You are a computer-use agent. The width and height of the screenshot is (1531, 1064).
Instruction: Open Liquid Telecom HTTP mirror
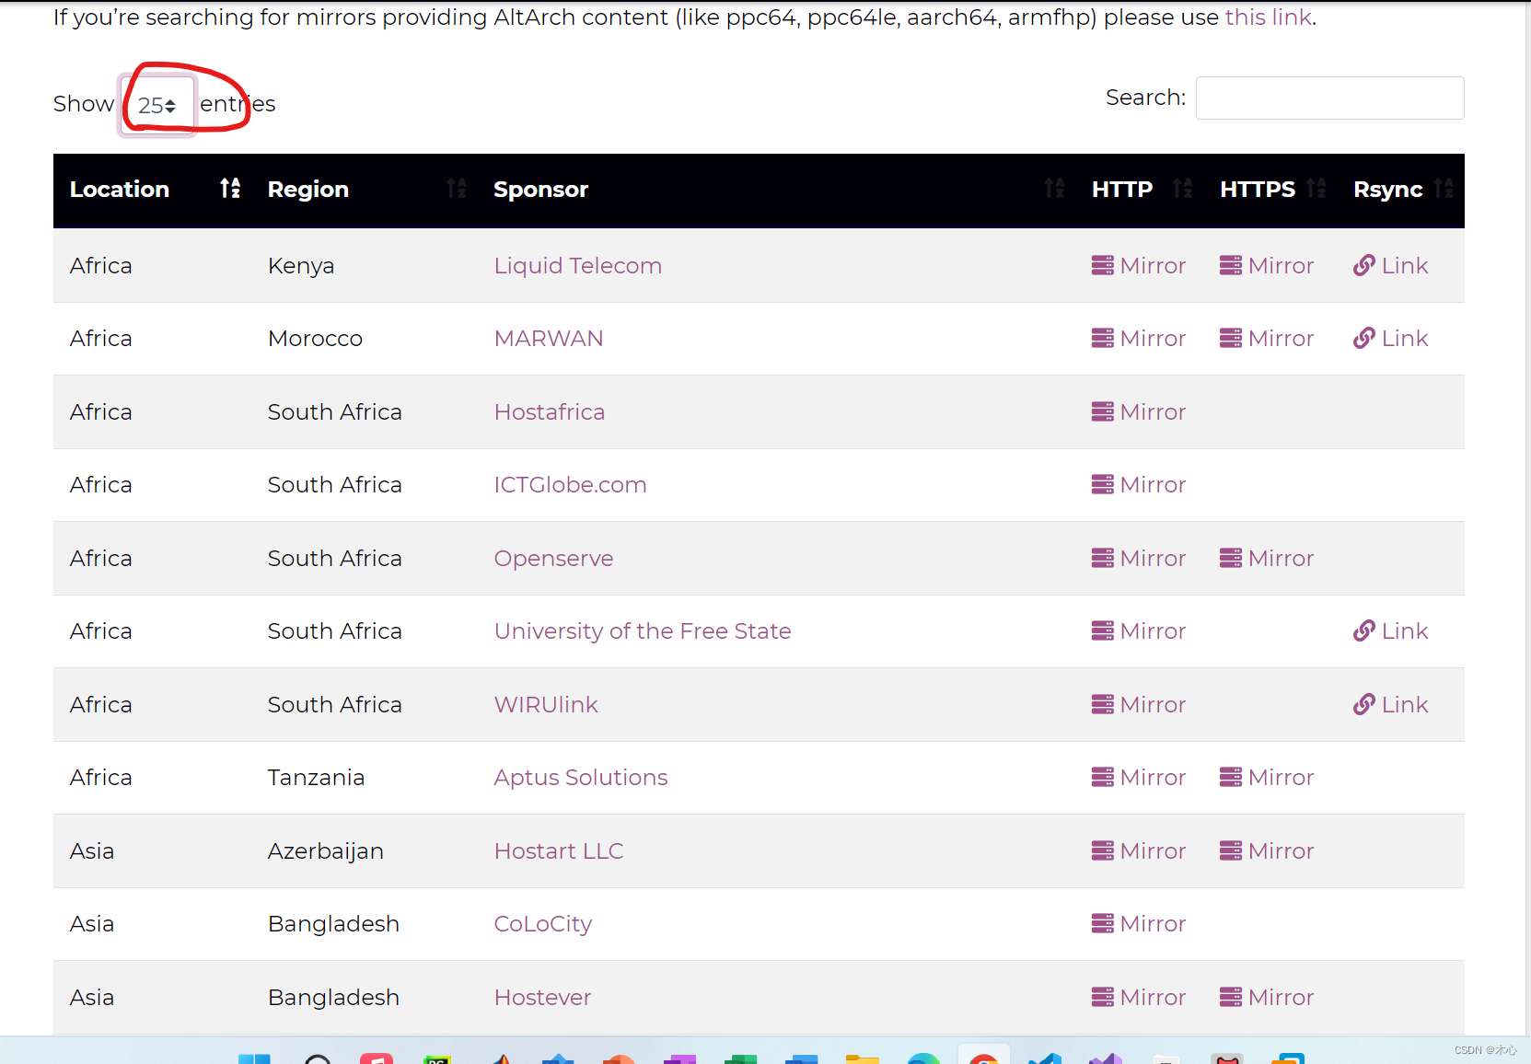(1138, 266)
